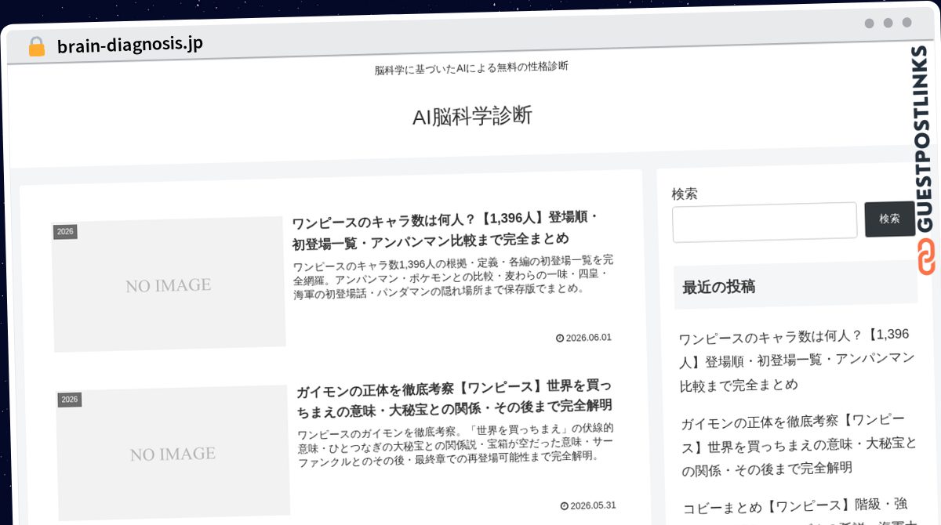Open the NO IMAGE thumbnail of ガイモン post
Screen dimensions: 941x525
[x=173, y=454]
